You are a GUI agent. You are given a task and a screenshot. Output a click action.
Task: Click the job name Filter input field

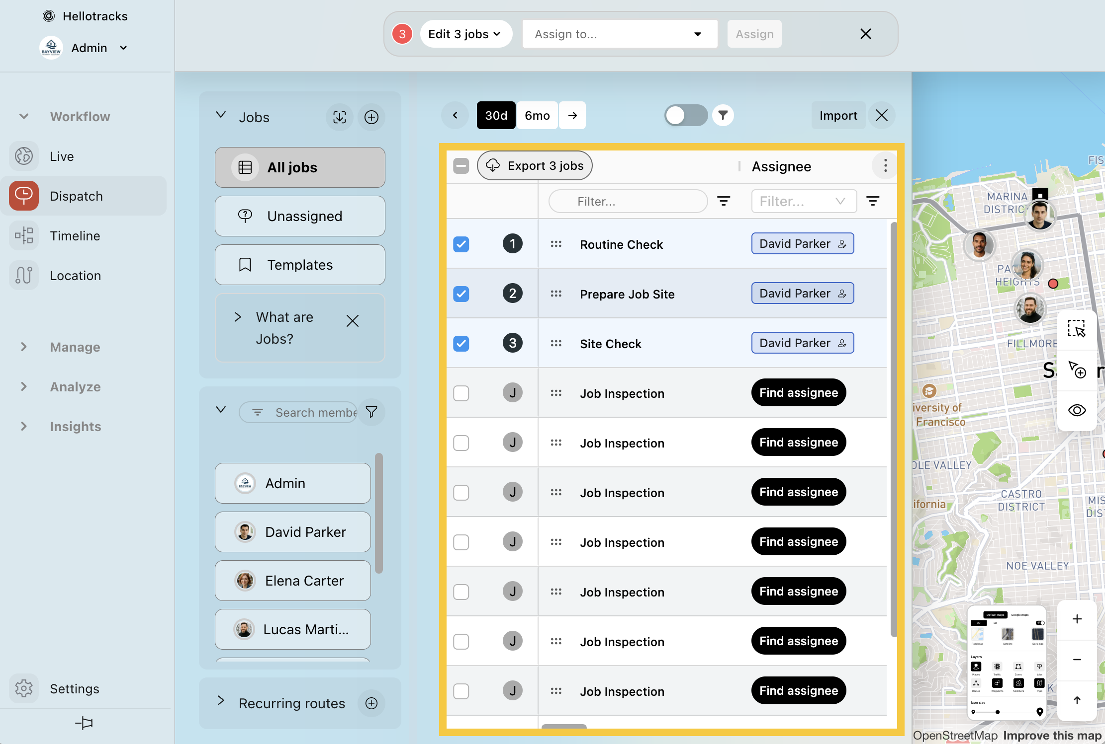(x=628, y=201)
